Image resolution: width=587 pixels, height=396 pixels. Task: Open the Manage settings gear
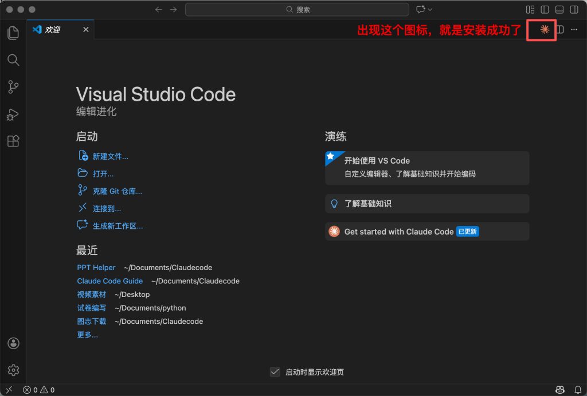(13, 370)
